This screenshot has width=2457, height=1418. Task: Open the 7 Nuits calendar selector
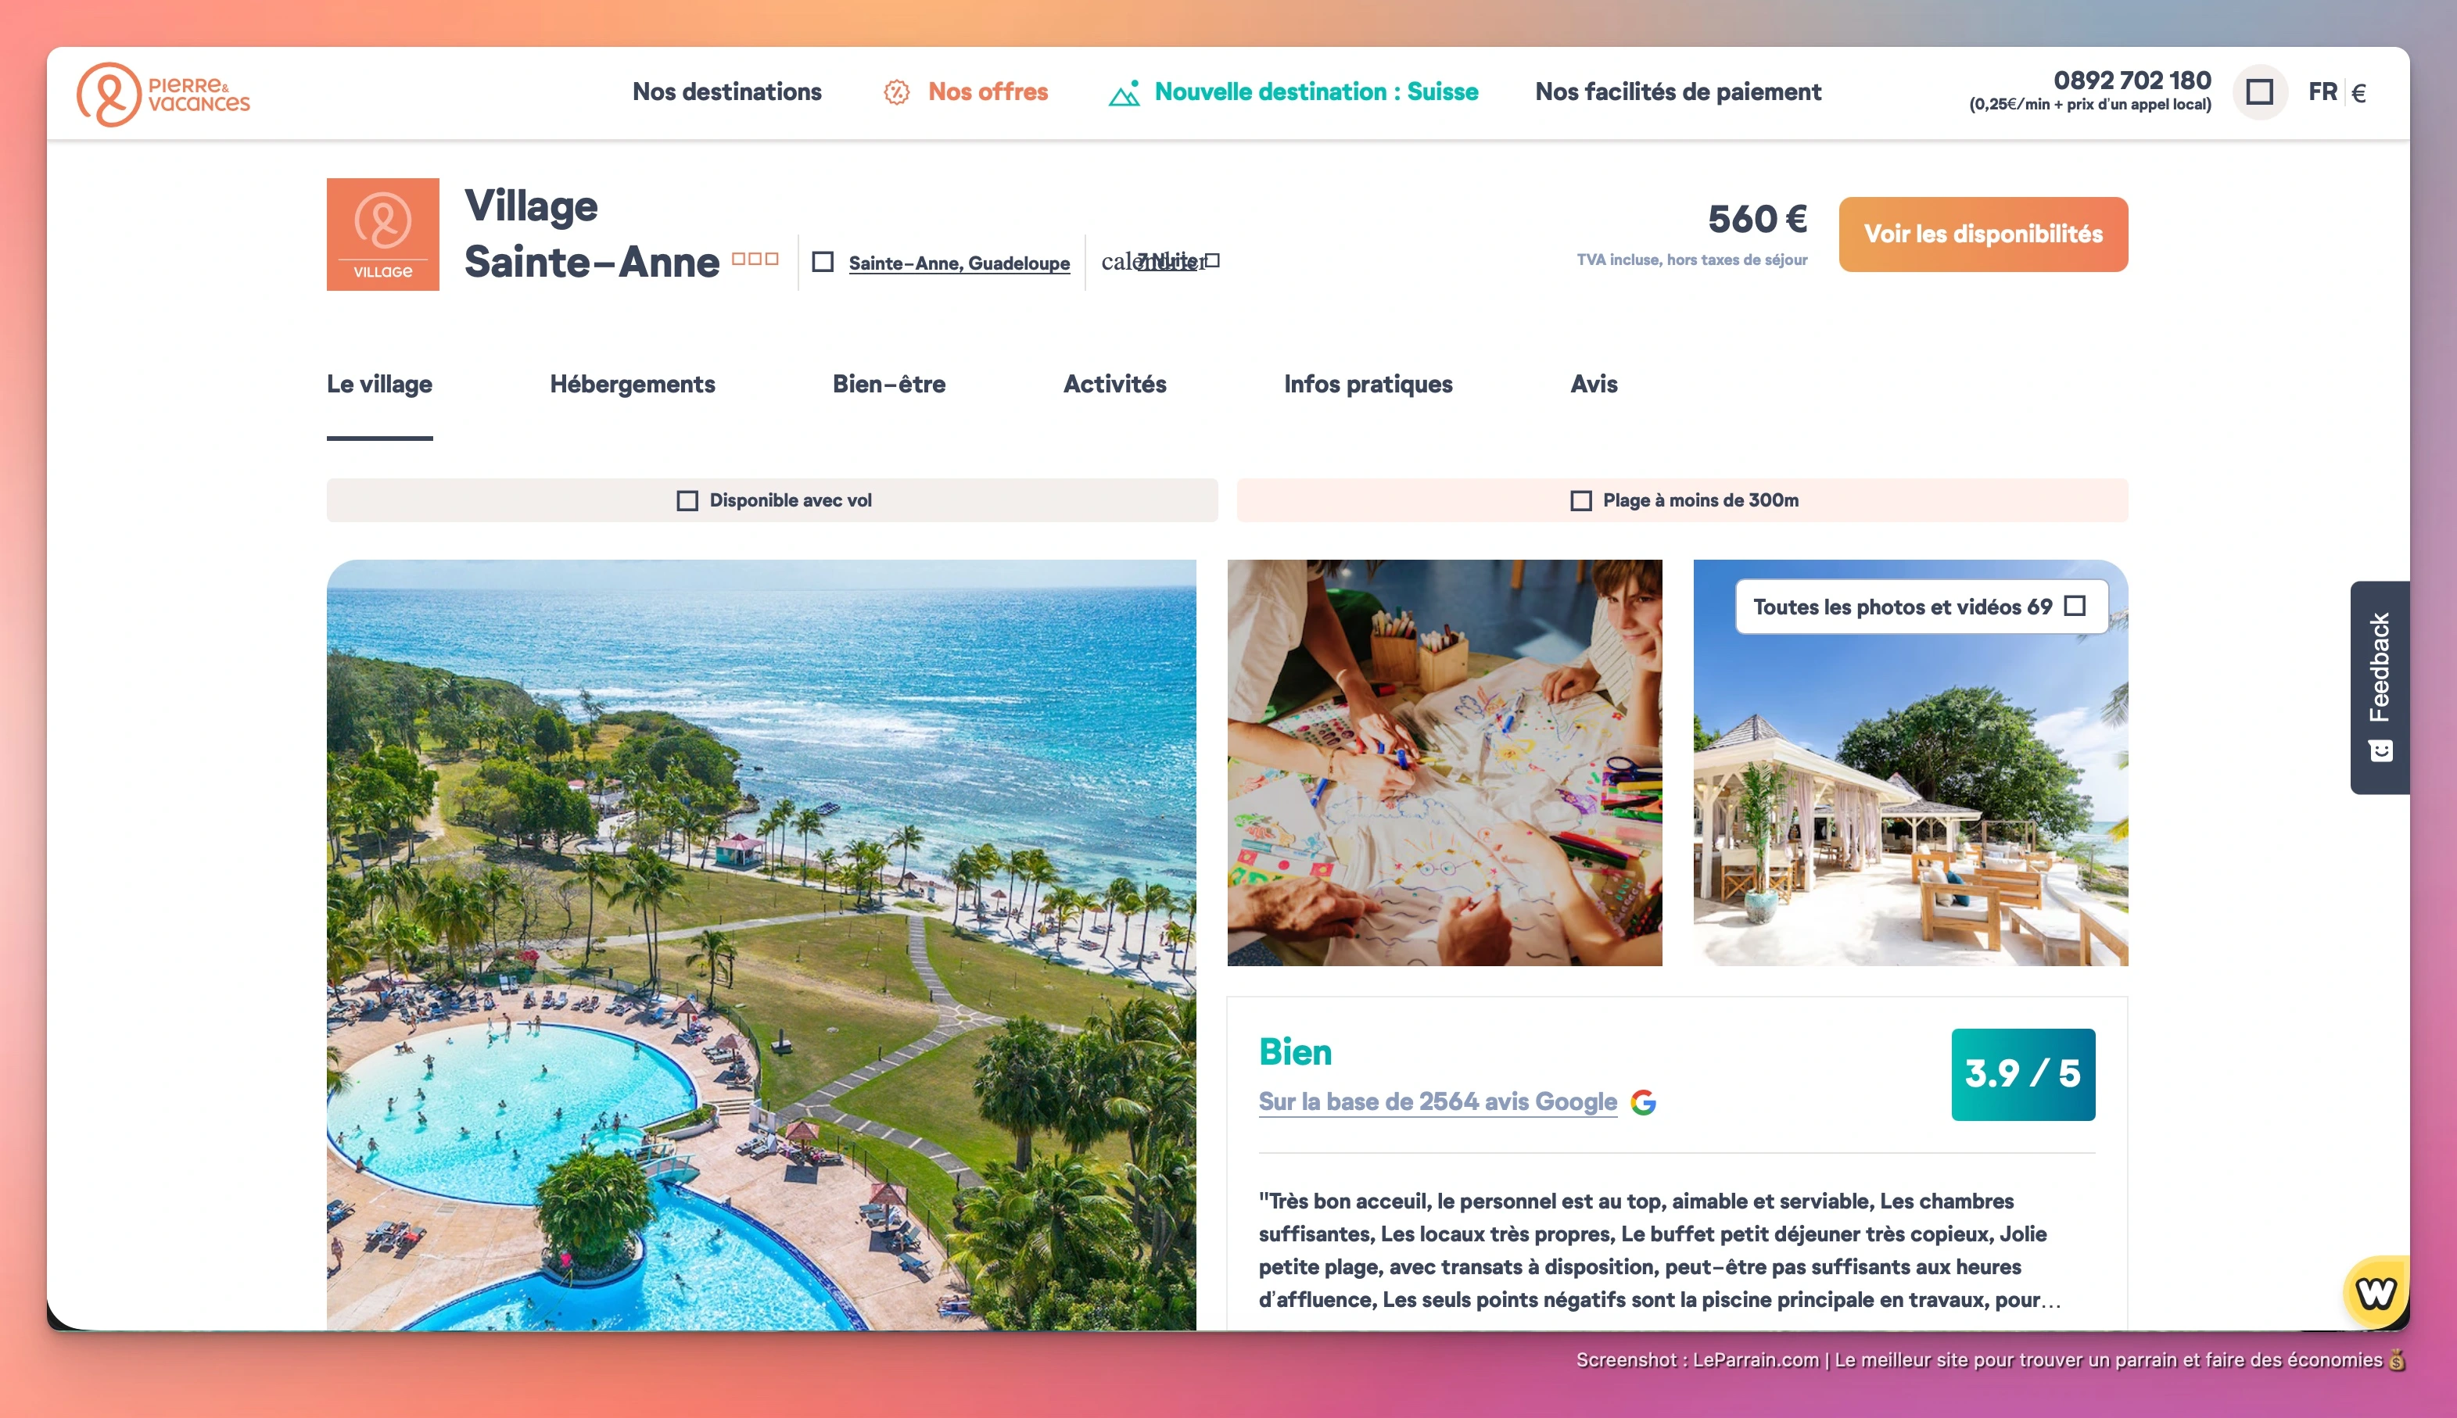1160,261
